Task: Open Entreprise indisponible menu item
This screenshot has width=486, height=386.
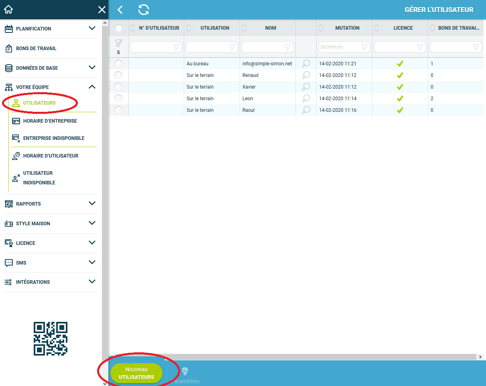Action: pos(54,138)
